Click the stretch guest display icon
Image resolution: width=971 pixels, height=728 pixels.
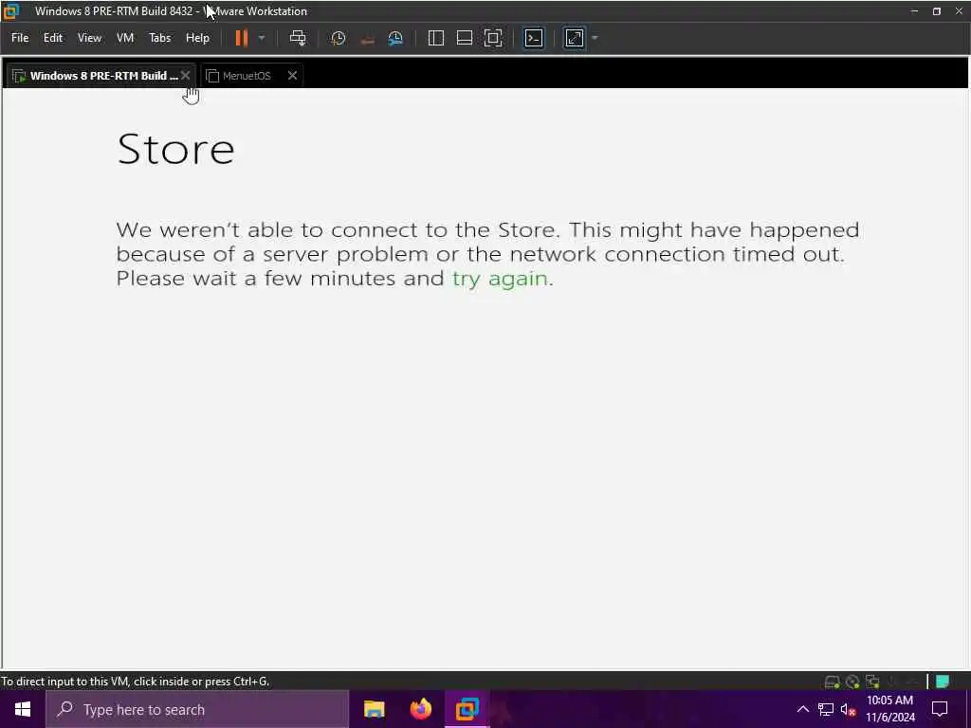pyautogui.click(x=575, y=38)
